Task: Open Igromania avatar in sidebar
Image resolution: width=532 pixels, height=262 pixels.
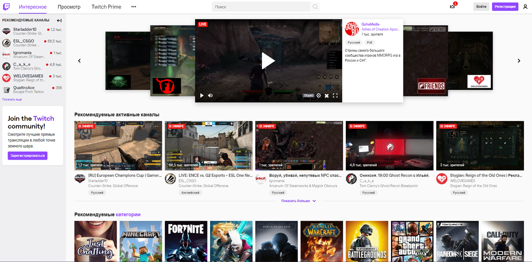Action: (x=6, y=55)
